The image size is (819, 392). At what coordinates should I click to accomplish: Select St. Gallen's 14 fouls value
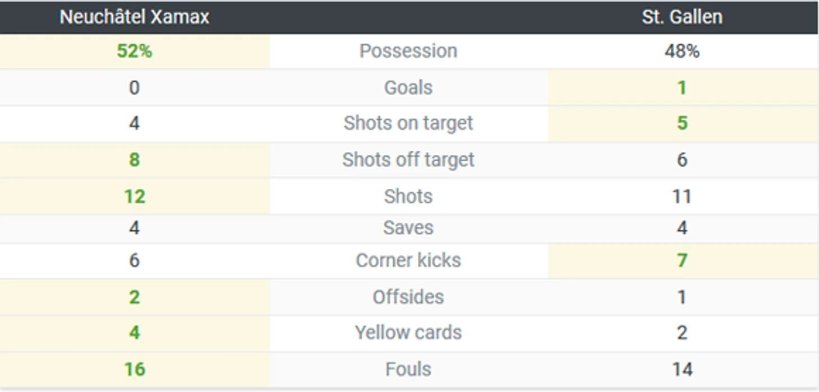pos(682,369)
